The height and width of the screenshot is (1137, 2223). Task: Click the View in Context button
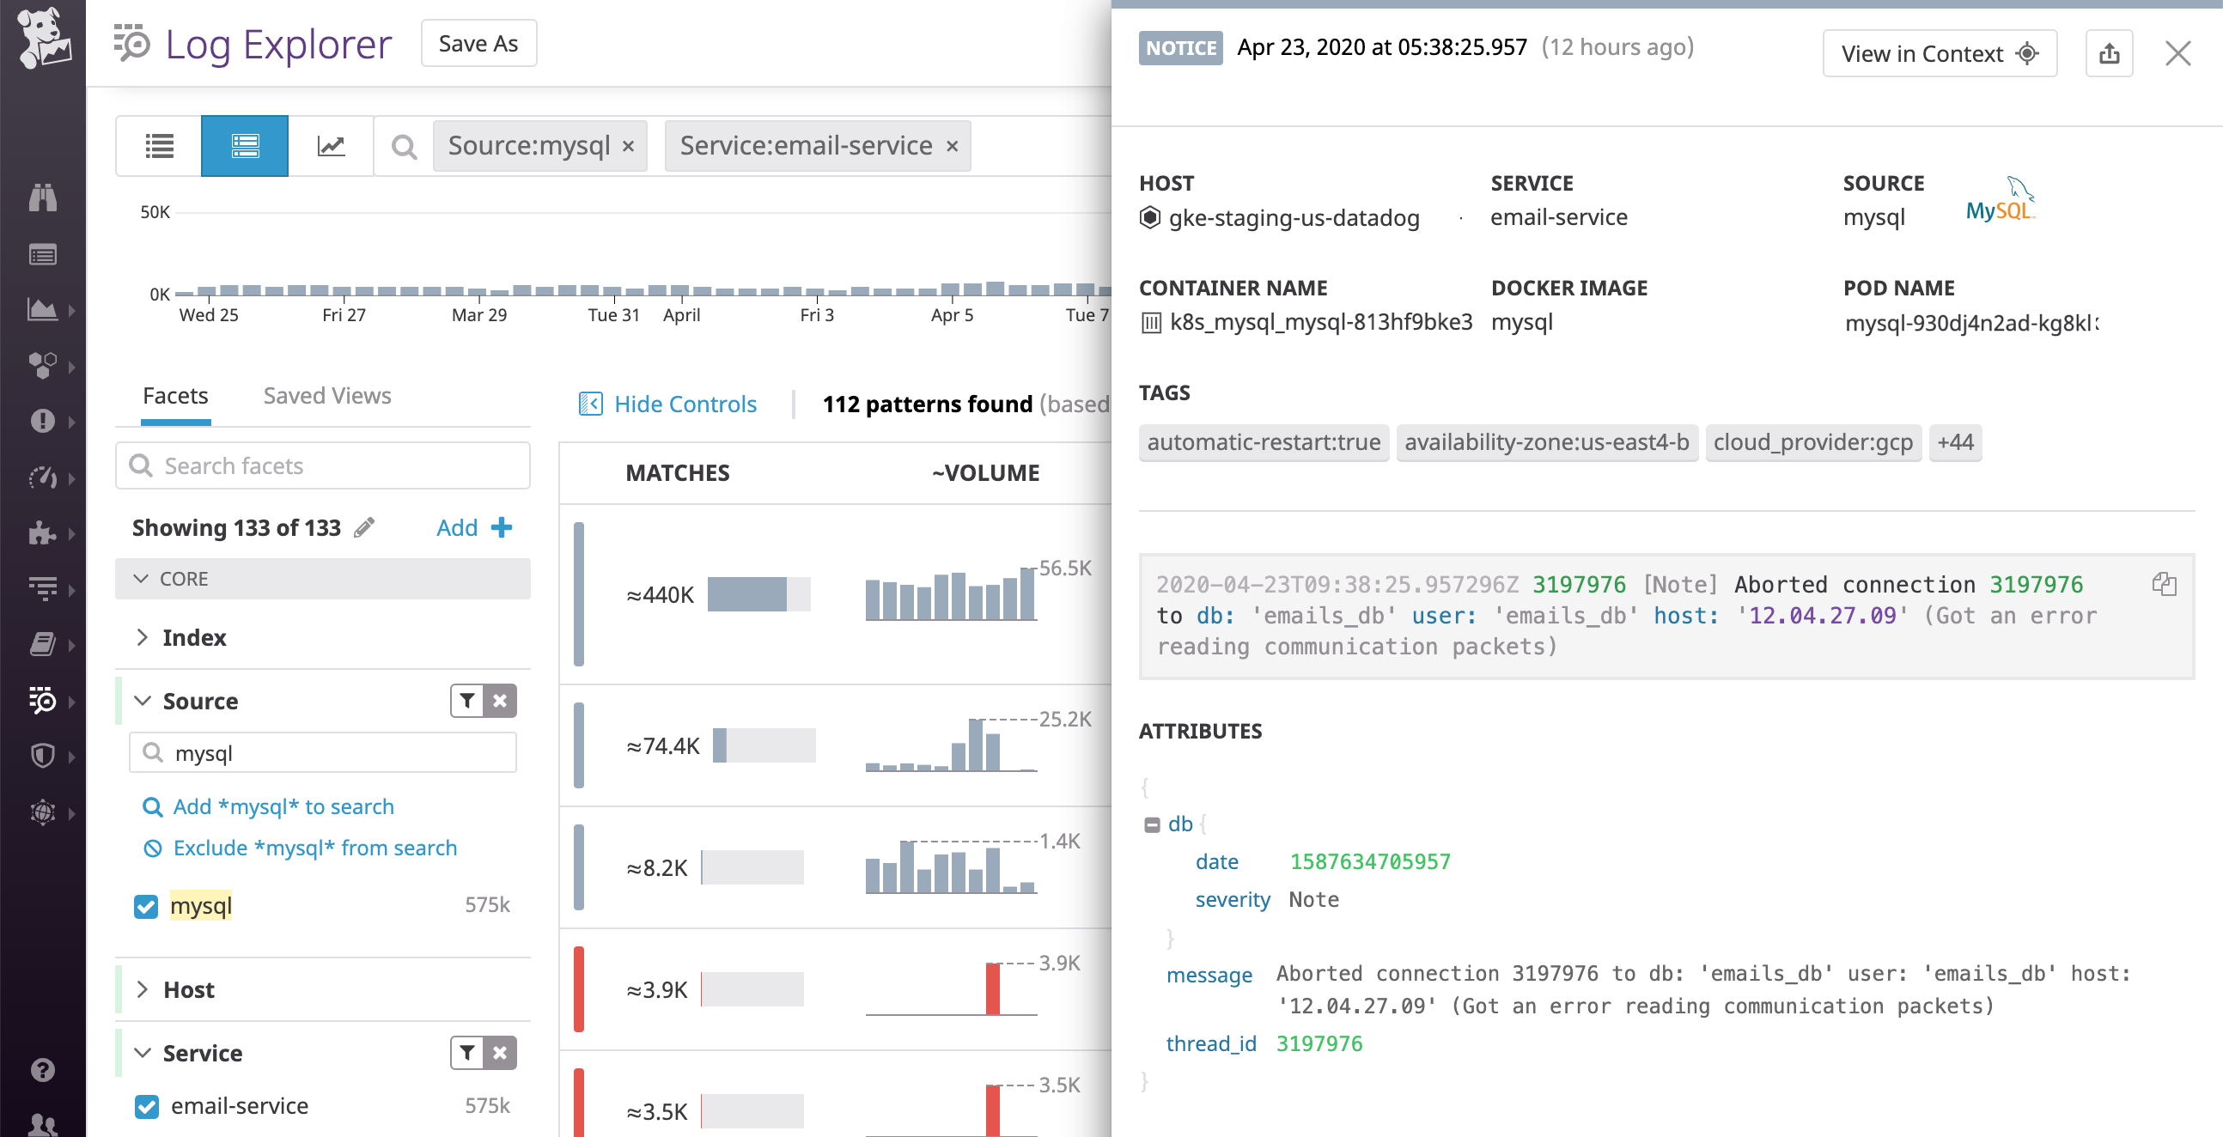[1938, 53]
